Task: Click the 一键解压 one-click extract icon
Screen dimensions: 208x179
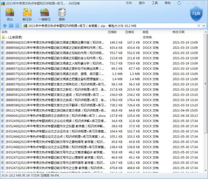Action: [x=45, y=14]
